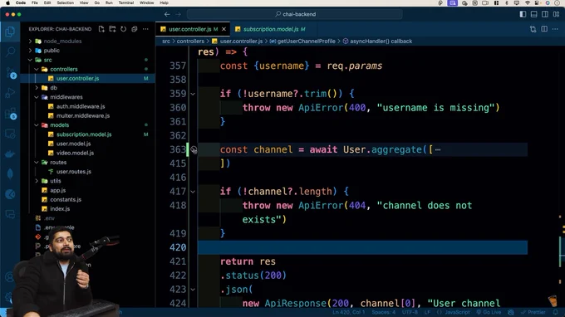Viewport: 565px width, 317px height.
Task: Open Source Control view with badge 2
Action: point(10,73)
